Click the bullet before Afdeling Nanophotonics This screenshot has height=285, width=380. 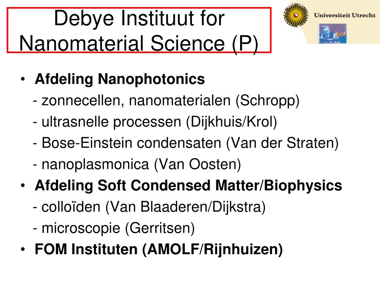click(23, 79)
